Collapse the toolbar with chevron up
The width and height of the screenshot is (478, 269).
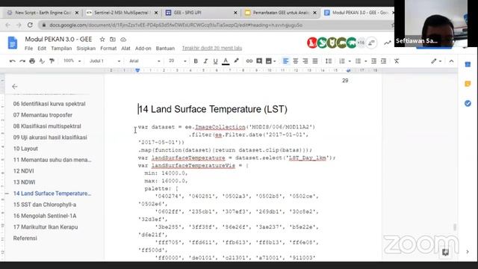pos(451,61)
